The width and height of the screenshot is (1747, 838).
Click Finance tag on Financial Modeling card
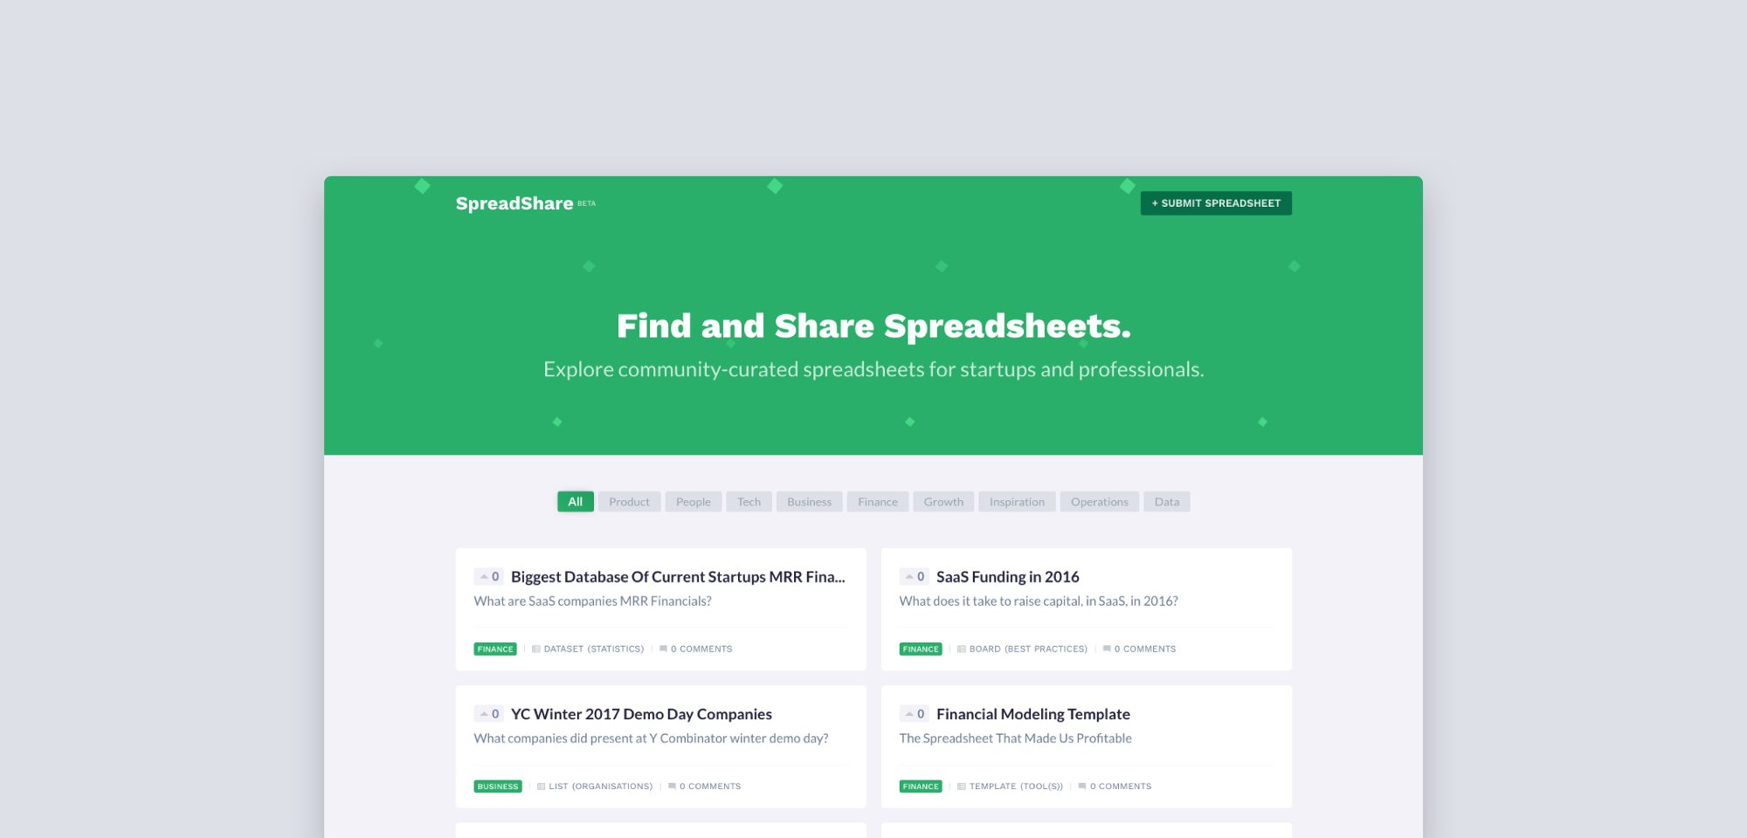click(x=921, y=786)
